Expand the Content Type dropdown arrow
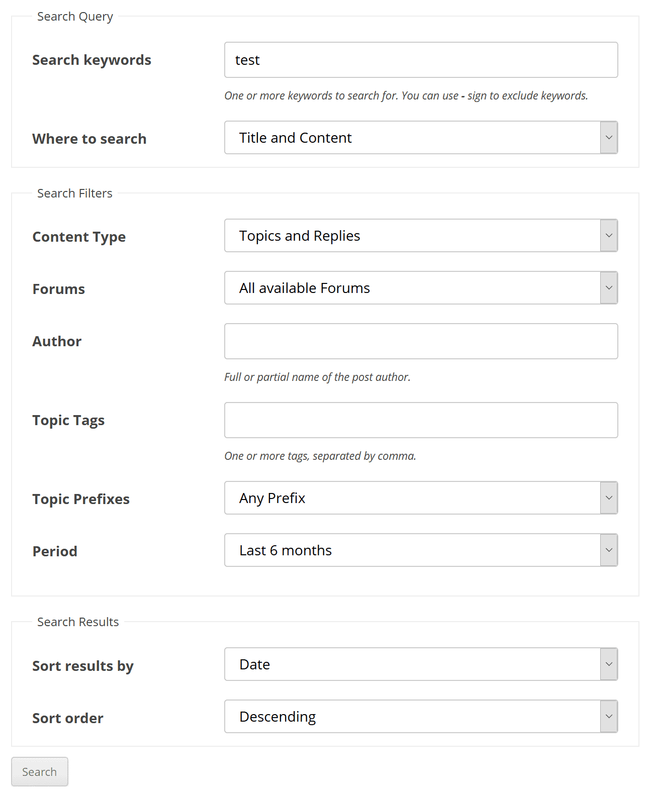The width and height of the screenshot is (649, 795). tap(609, 235)
